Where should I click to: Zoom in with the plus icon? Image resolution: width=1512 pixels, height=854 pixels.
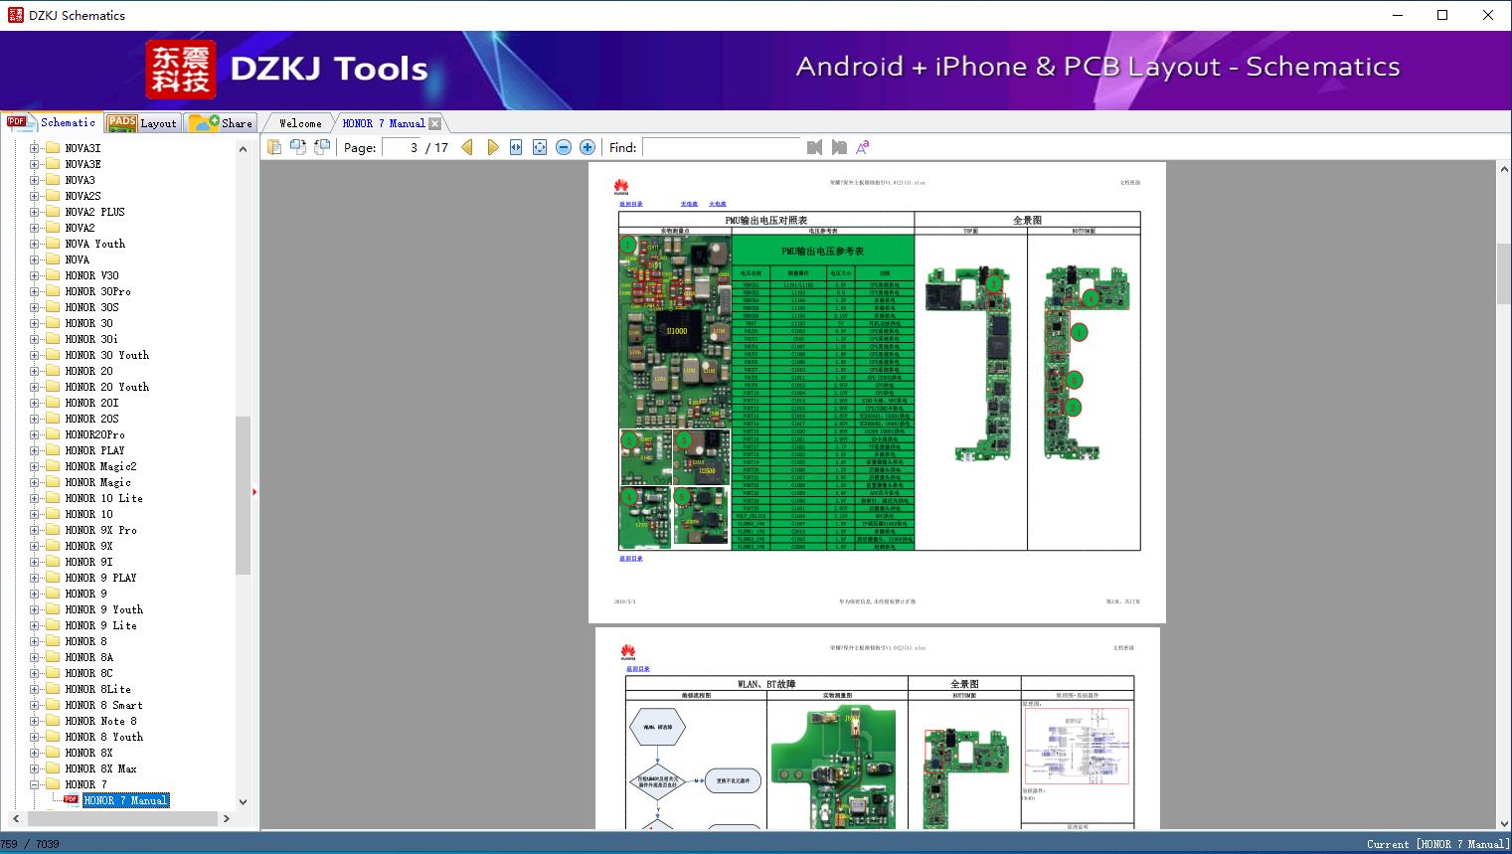(588, 147)
